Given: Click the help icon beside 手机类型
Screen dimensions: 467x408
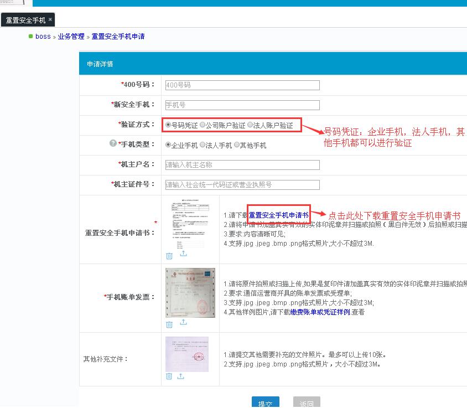Looking at the screenshot, I should [113, 143].
